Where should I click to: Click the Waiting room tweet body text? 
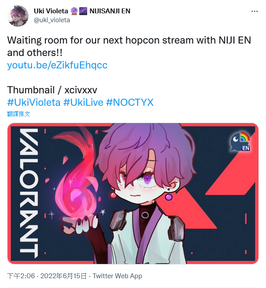129,47
